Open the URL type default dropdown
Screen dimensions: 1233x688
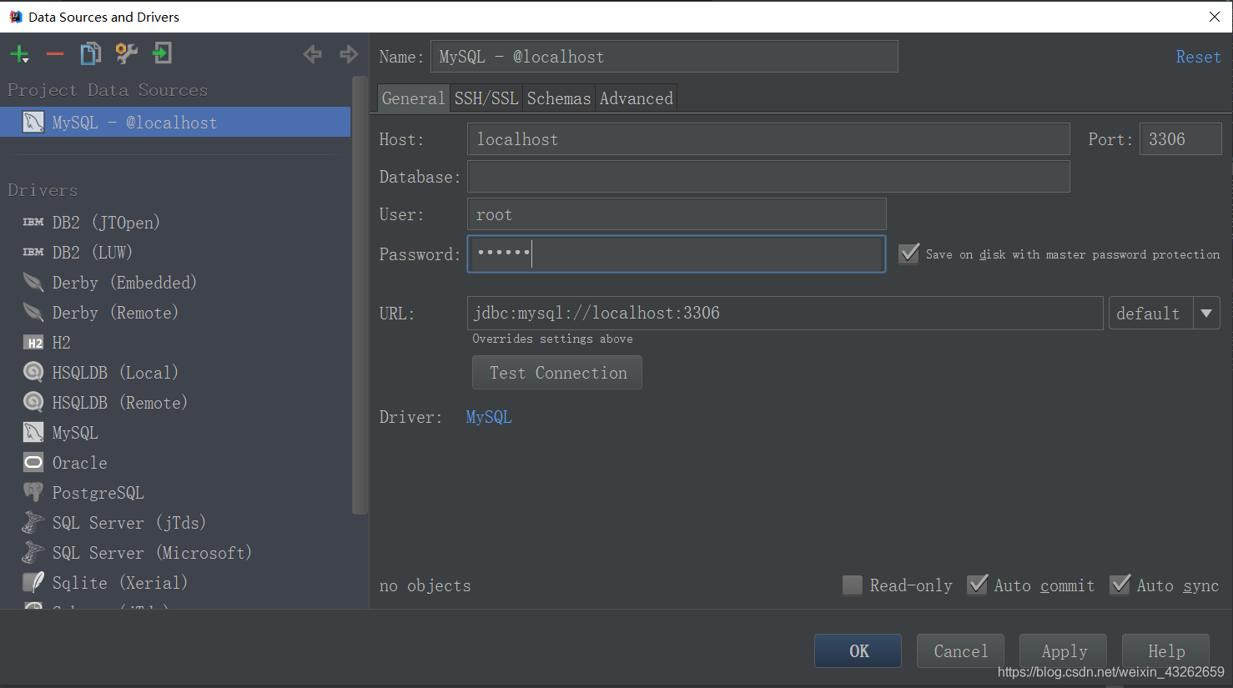(x=1165, y=313)
